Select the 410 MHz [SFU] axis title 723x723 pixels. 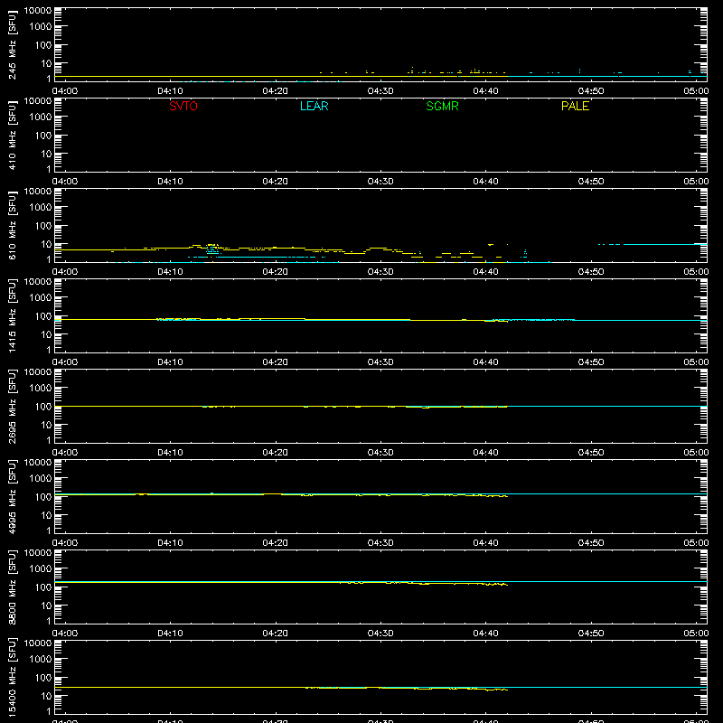(12, 135)
